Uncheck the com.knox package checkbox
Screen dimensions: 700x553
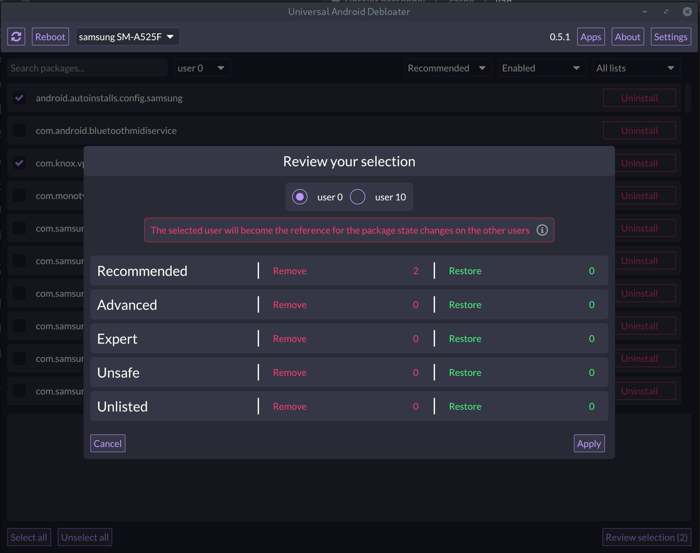(x=19, y=163)
